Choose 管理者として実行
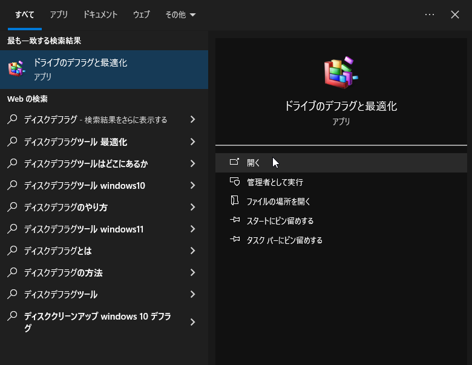This screenshot has width=472, height=365. (341, 182)
